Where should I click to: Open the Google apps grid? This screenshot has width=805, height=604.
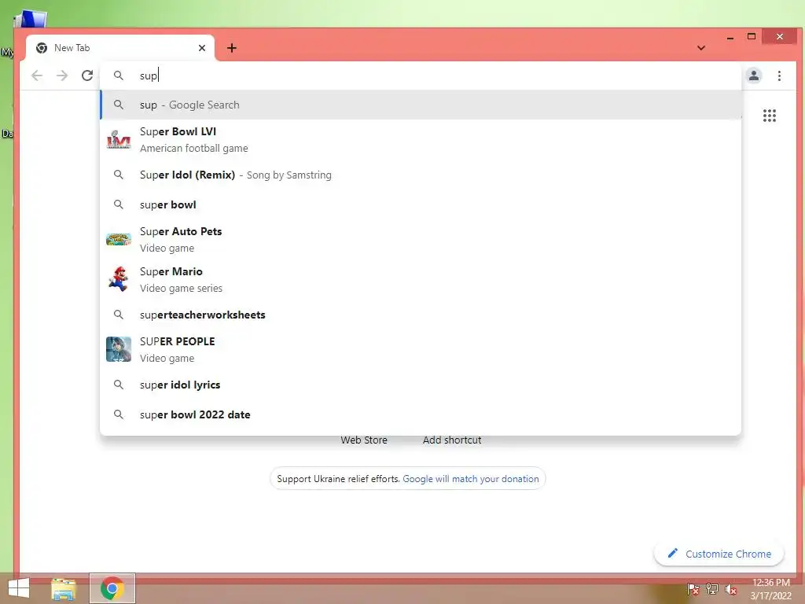(x=769, y=116)
